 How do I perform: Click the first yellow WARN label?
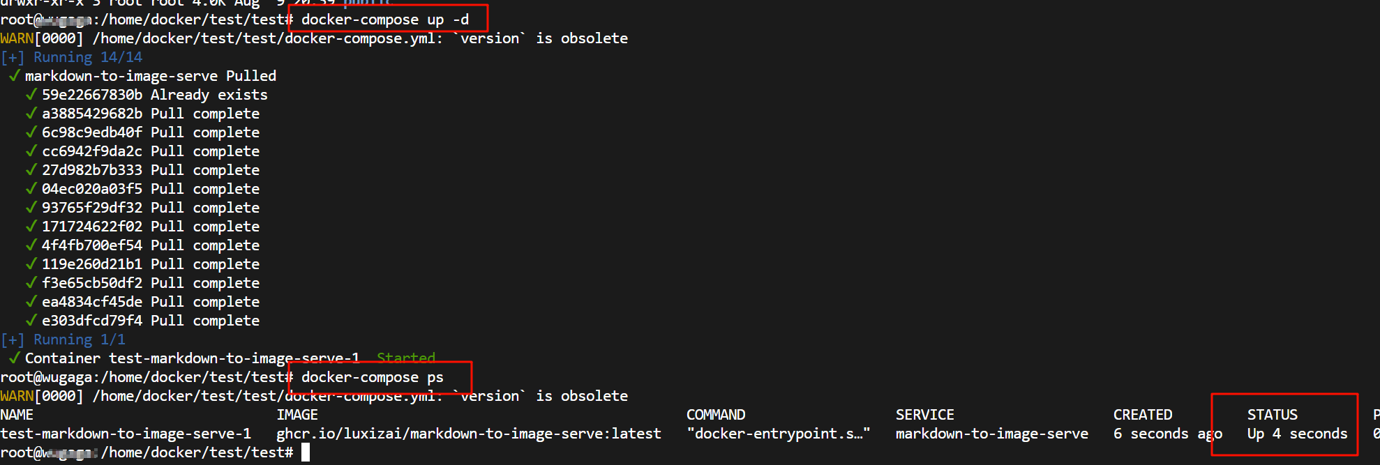coord(17,38)
